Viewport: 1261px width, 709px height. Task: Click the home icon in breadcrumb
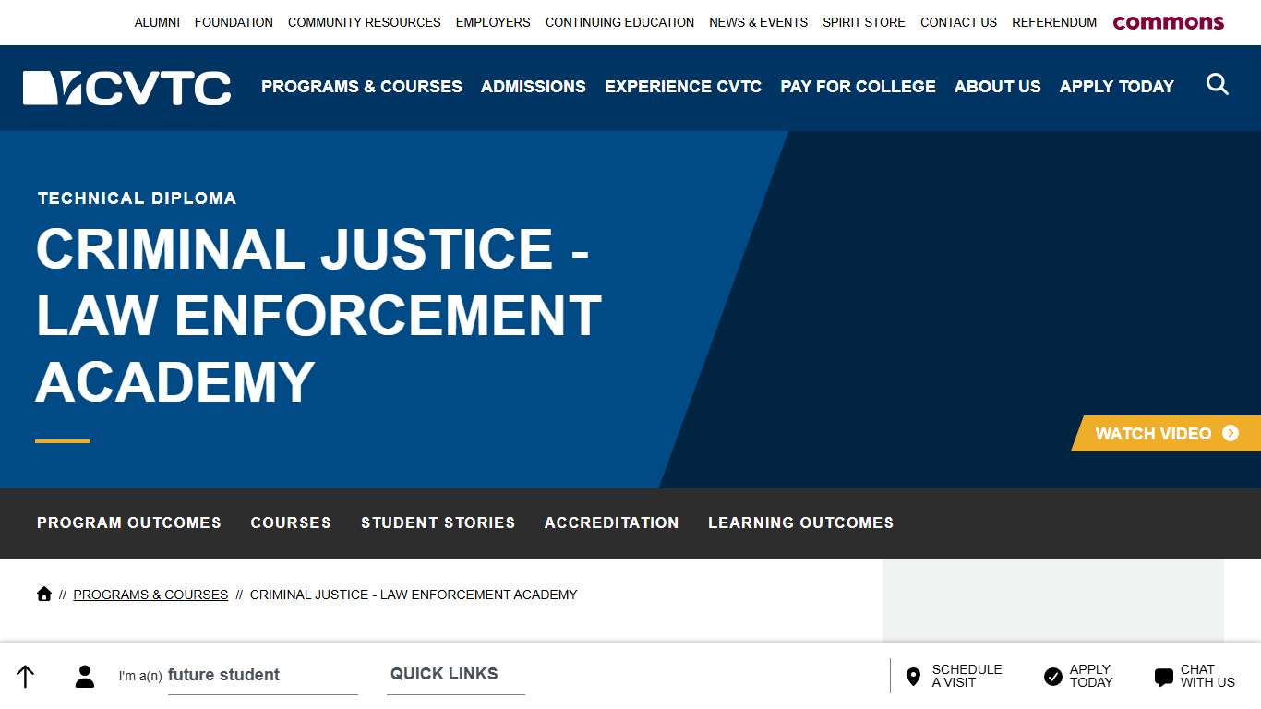(43, 594)
